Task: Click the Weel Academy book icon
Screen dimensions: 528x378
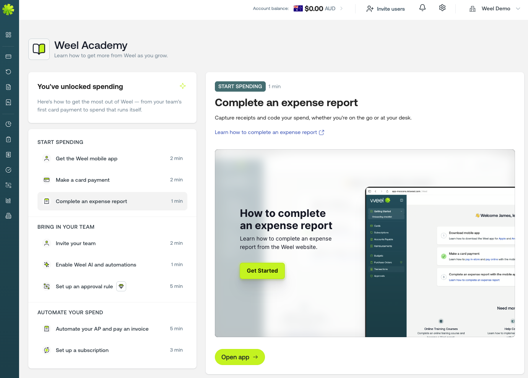Action: 39,49
